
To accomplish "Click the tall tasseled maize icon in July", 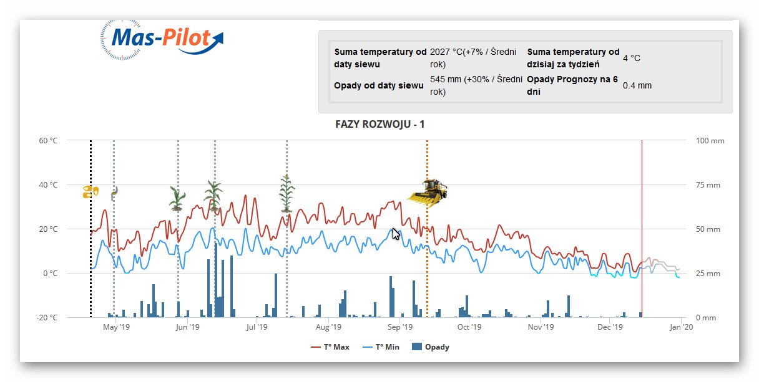I will pyautogui.click(x=286, y=194).
